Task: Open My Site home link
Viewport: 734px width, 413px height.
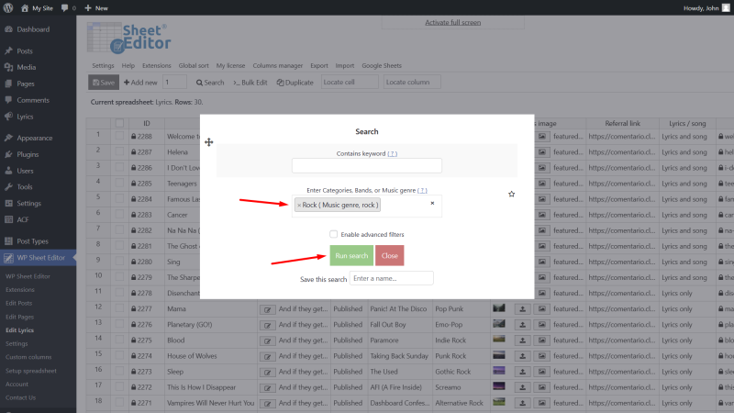Action: click(x=37, y=8)
